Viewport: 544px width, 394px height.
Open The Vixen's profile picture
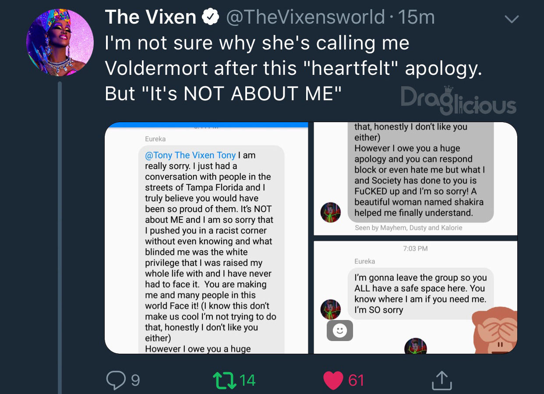60,42
